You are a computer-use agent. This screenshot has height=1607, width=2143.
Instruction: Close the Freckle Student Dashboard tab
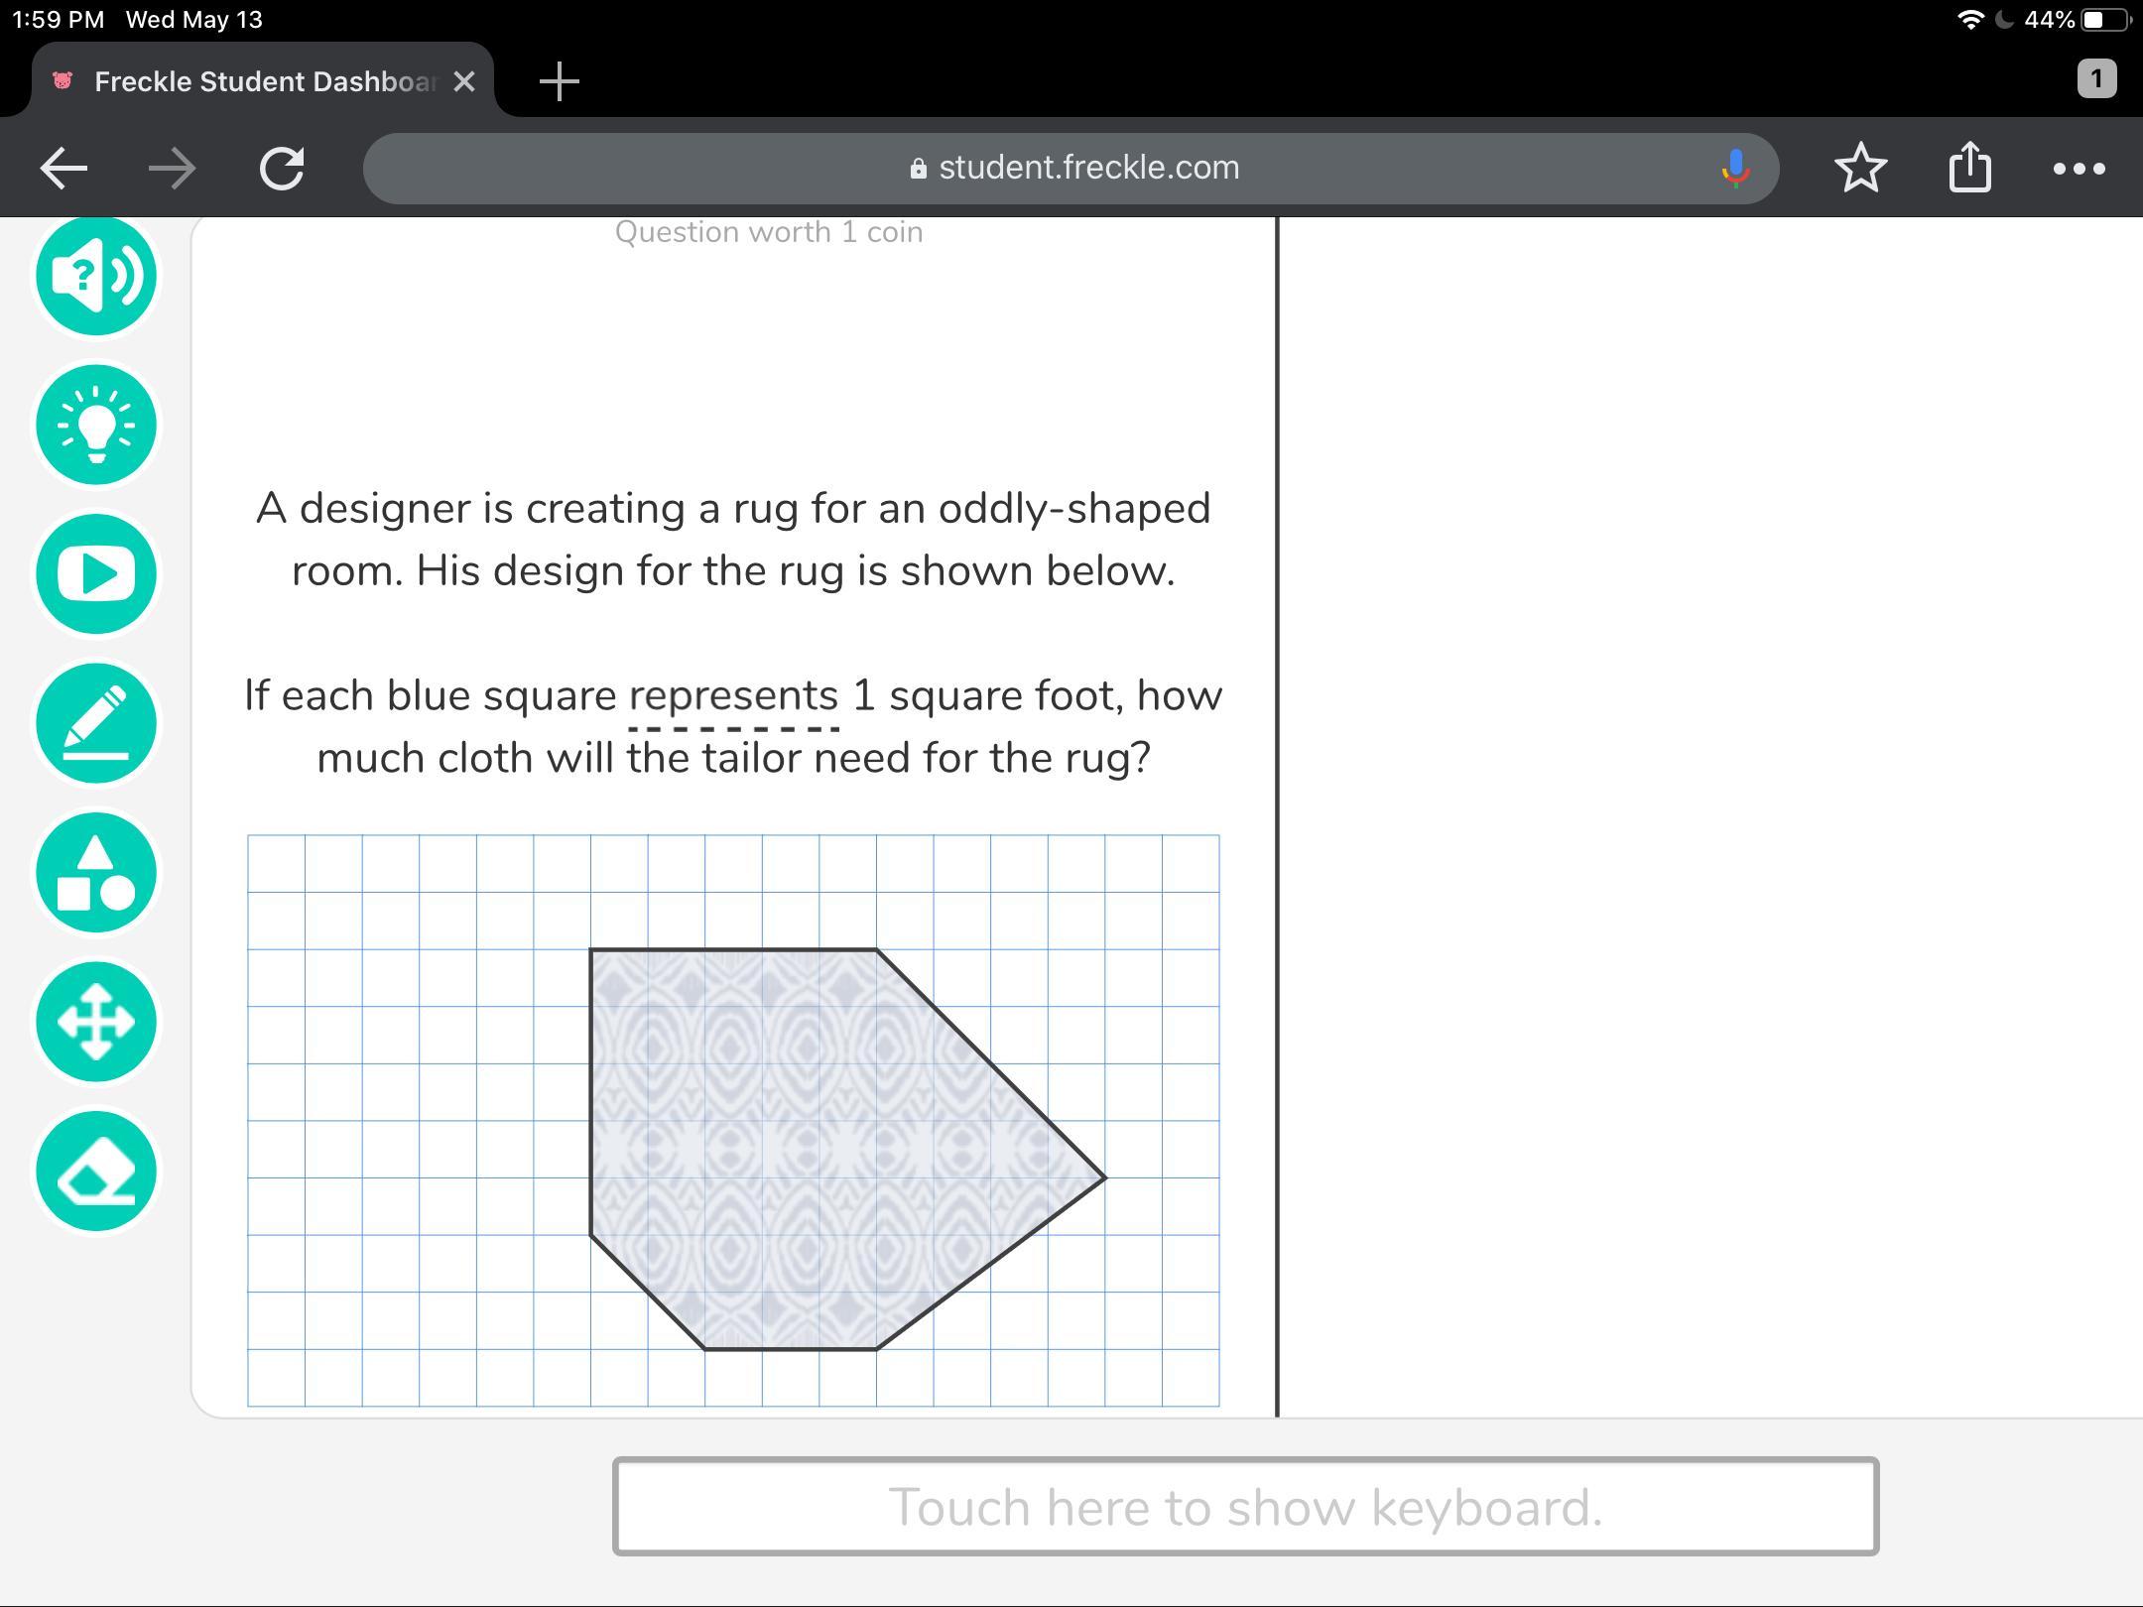(x=463, y=81)
